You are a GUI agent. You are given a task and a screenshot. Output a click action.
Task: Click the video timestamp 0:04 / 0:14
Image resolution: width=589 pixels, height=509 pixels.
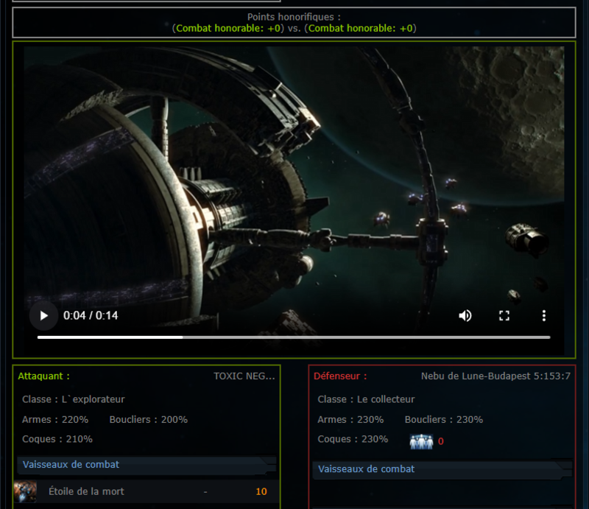pos(91,315)
